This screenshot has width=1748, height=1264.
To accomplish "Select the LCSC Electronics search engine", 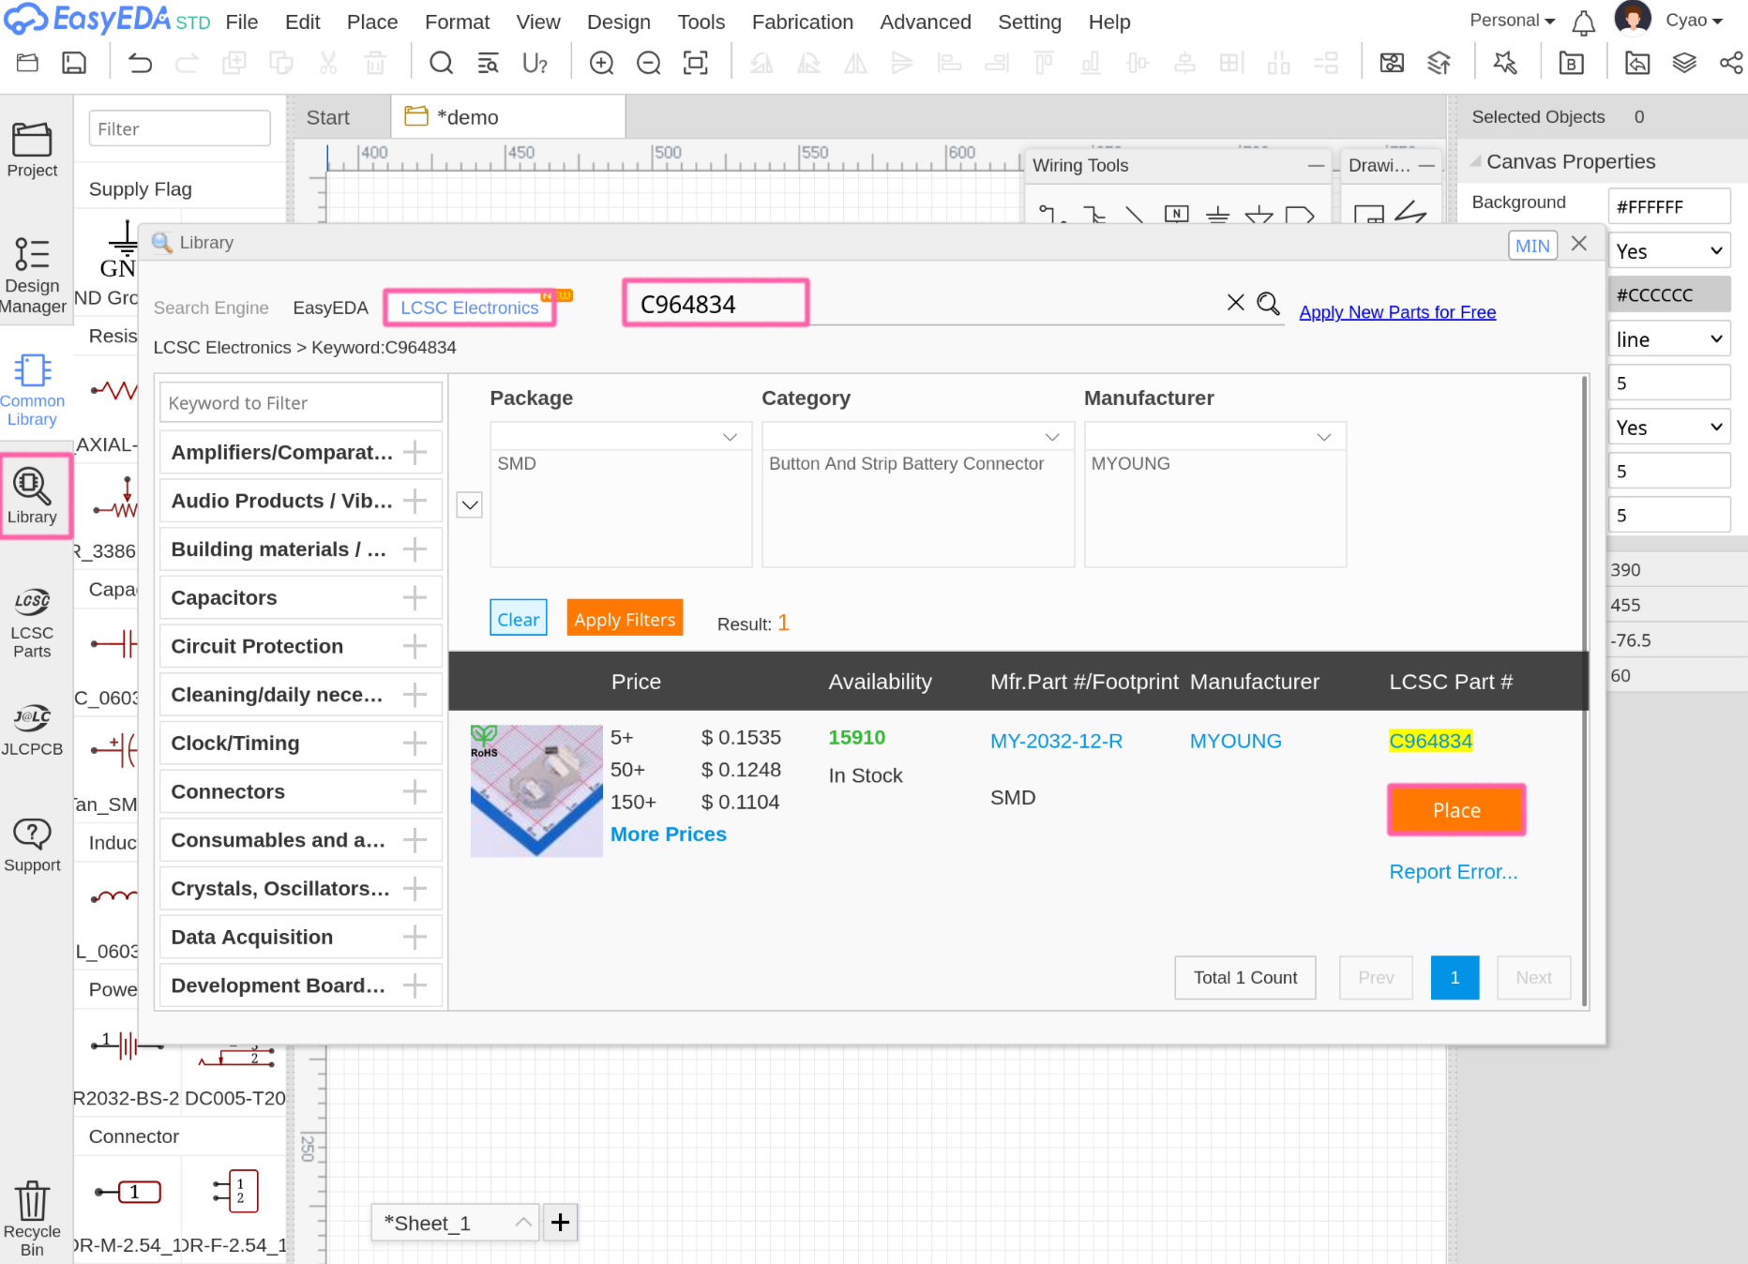I will coord(470,308).
